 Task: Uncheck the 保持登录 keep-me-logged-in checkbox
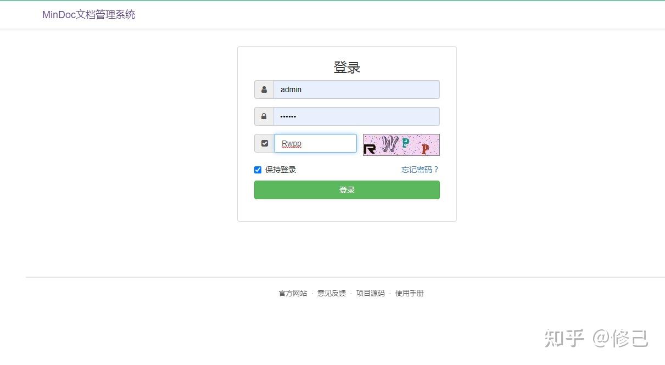[258, 170]
